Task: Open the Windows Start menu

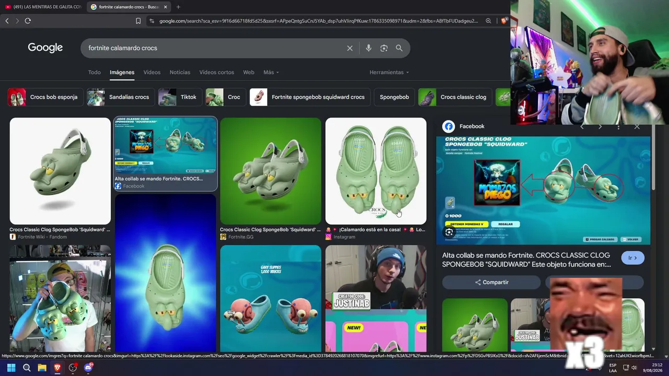Action: point(11,368)
